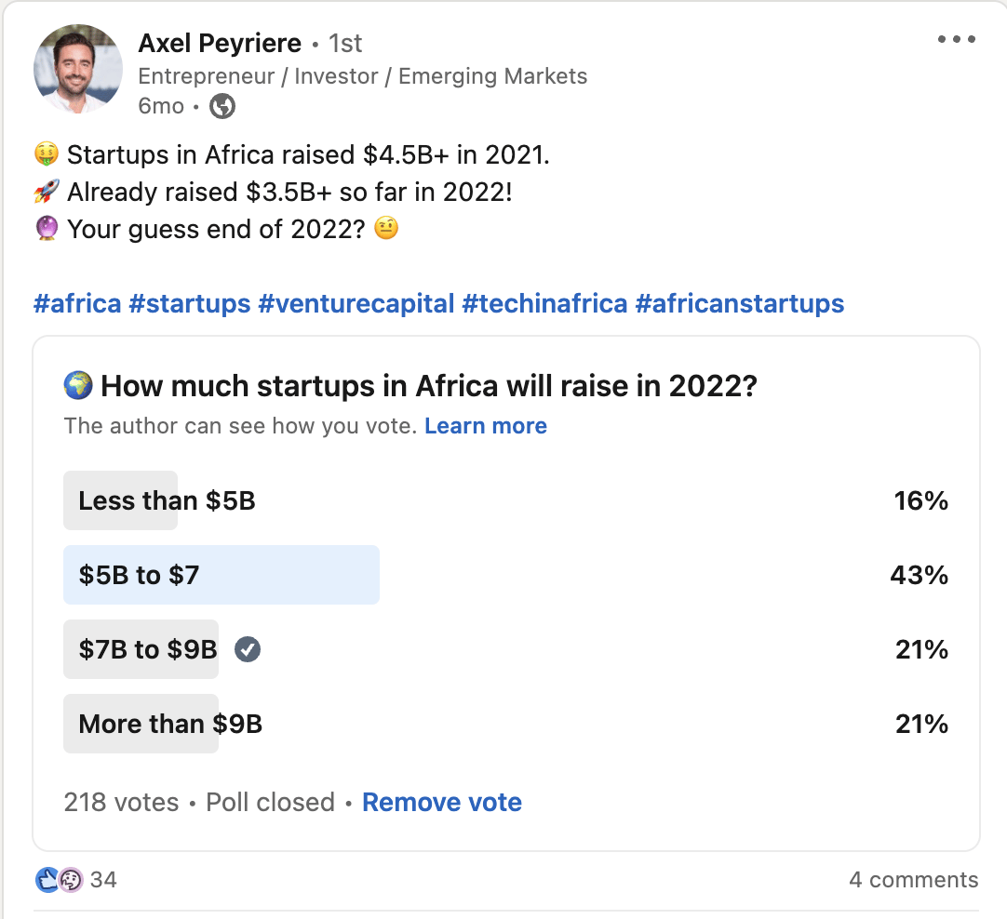Image resolution: width=1007 pixels, height=919 pixels.
Task: Click Remove vote on the poll
Action: (x=441, y=802)
